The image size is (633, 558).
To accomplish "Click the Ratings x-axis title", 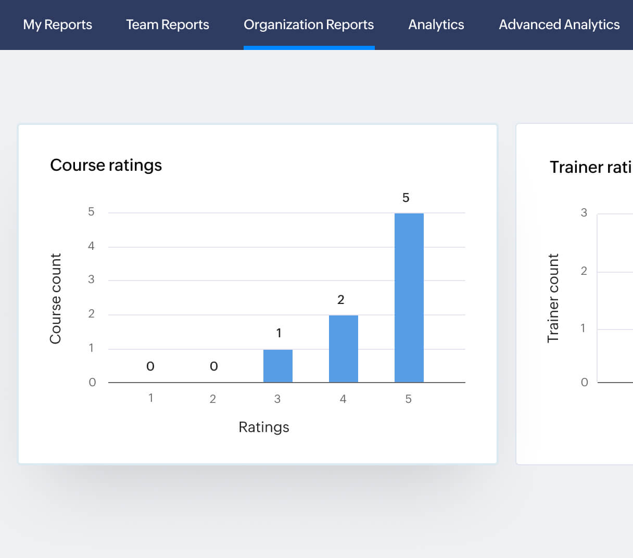I will pos(264,427).
